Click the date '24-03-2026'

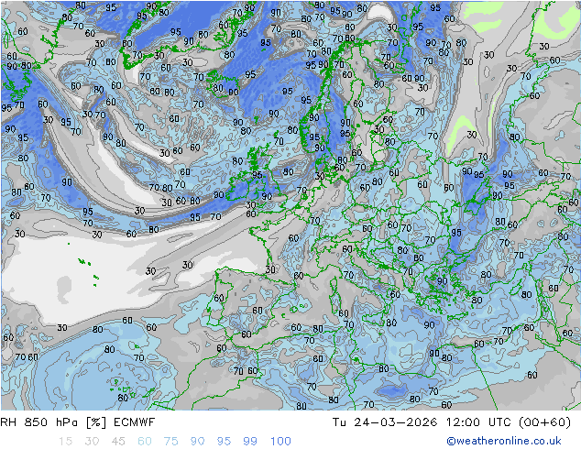click(x=395, y=422)
